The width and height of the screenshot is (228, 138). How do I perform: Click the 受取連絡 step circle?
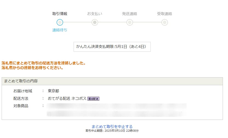click(164, 22)
